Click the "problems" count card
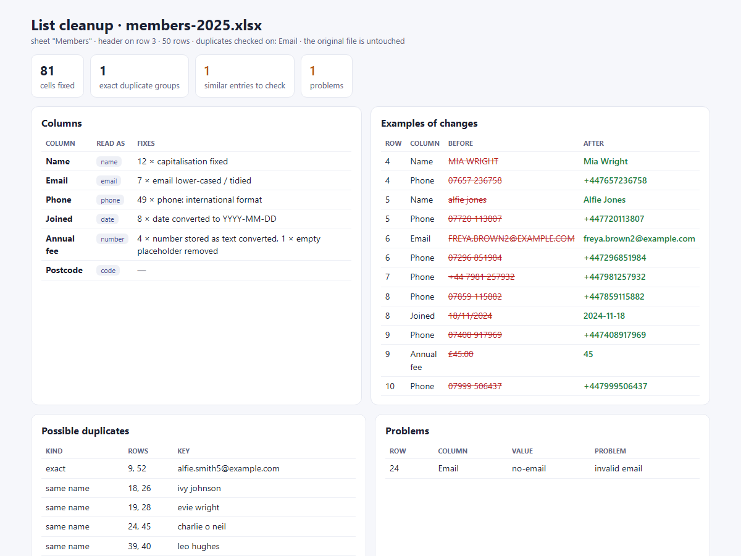 (327, 76)
